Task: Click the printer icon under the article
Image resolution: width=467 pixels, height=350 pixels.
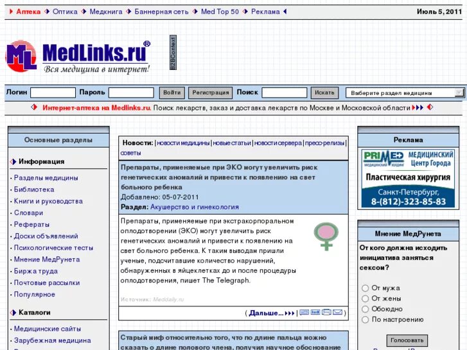Action: (326, 313)
